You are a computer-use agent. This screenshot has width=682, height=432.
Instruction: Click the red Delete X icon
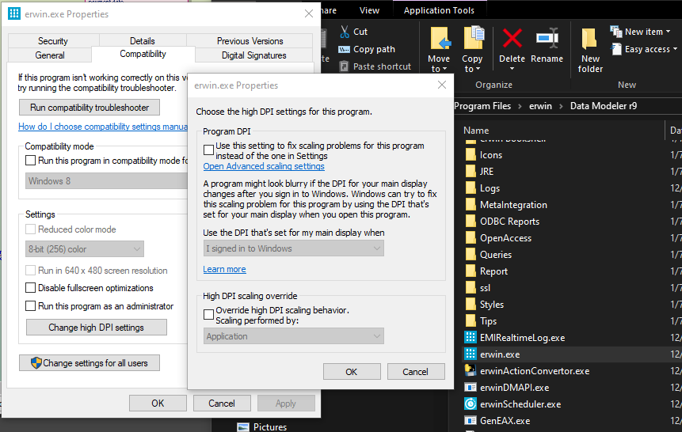coord(512,38)
